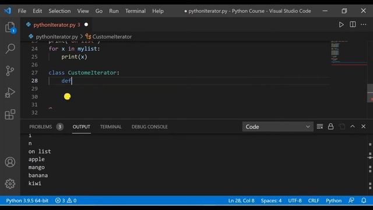Click the 'on list' output line
Image resolution: width=373 pixels, height=210 pixels.
(x=40, y=152)
